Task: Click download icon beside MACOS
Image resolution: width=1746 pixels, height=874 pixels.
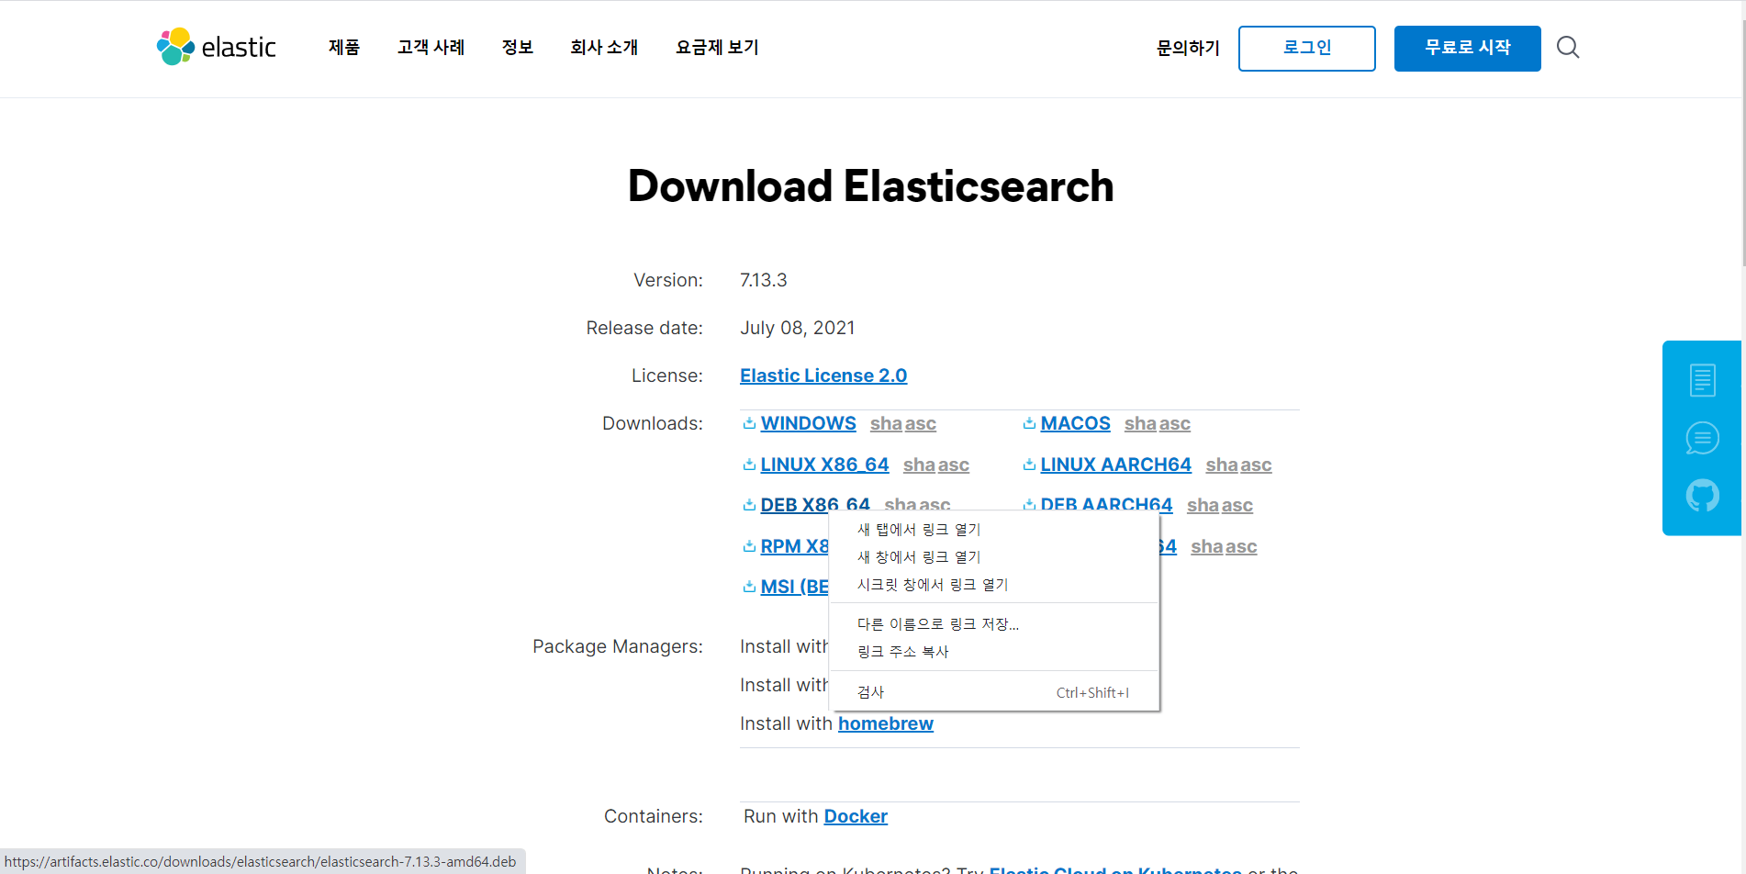Action: click(1029, 423)
